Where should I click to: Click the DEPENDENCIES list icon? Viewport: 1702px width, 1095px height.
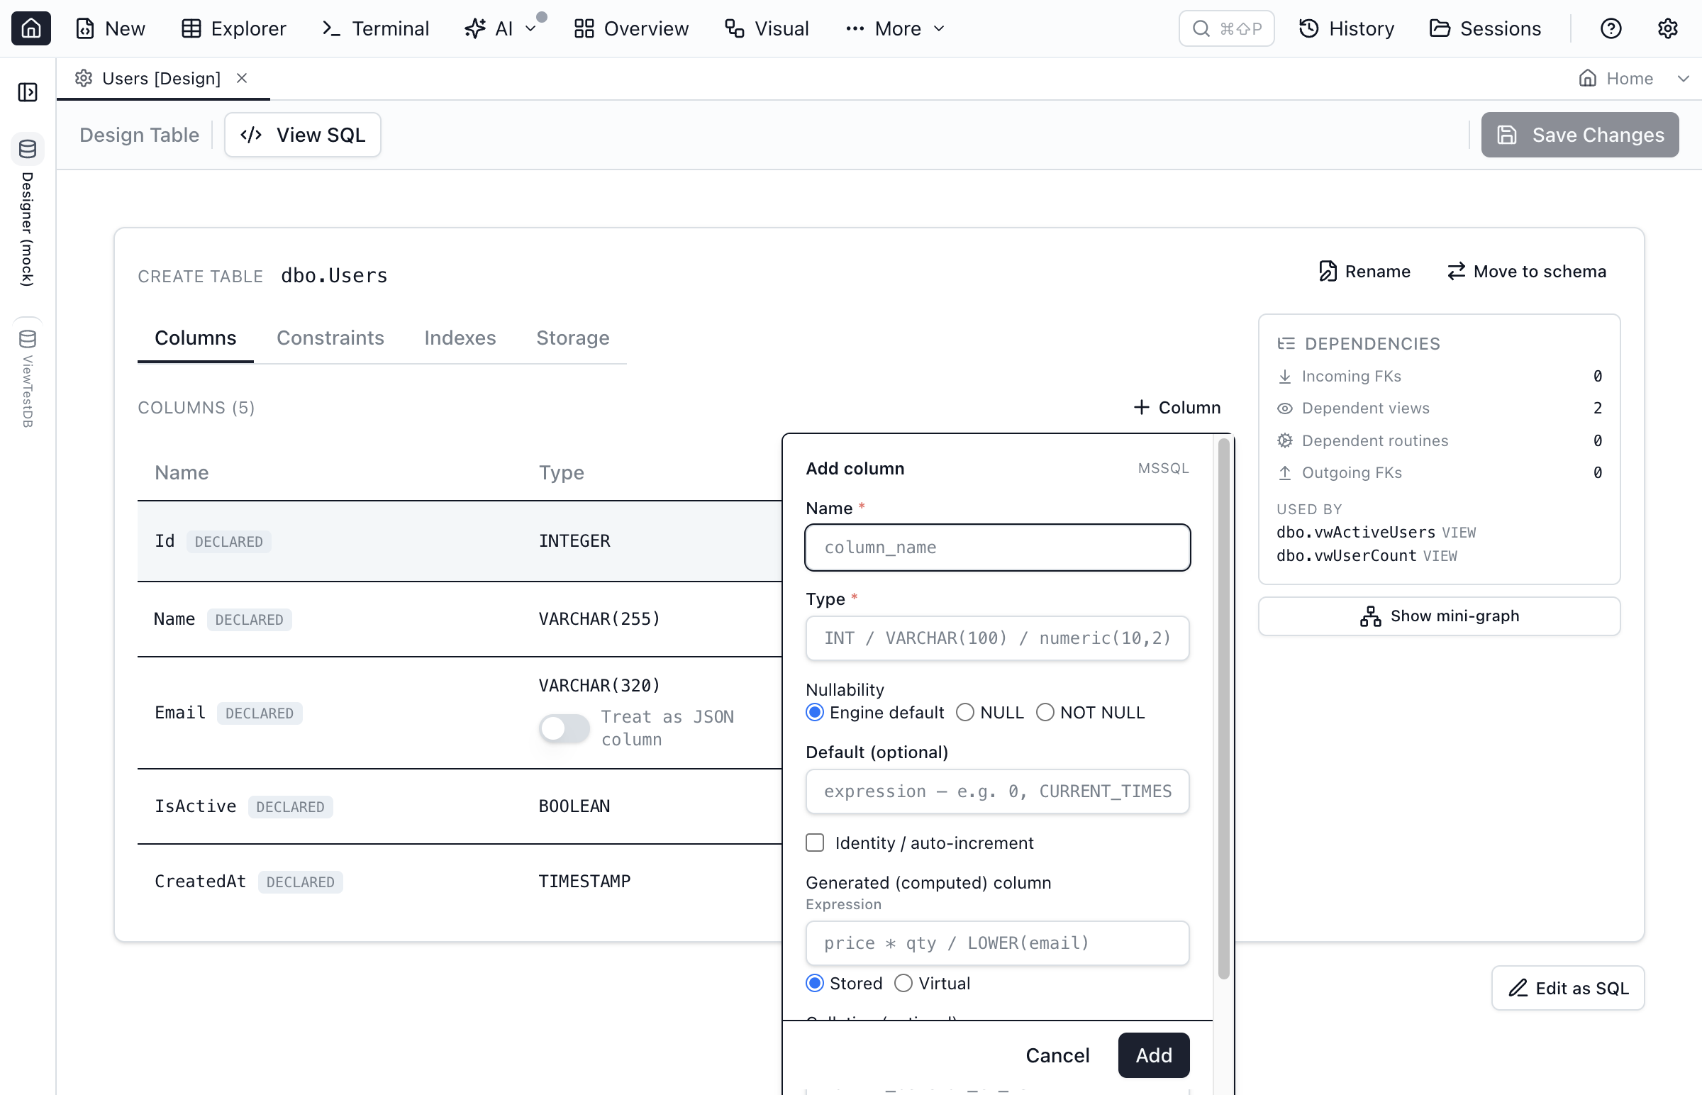[1286, 343]
